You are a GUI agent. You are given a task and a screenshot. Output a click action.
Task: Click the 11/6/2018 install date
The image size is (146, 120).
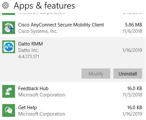click(132, 31)
